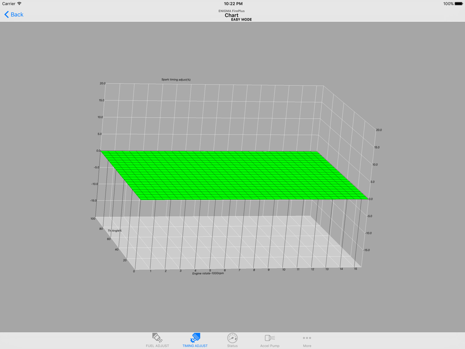Go back using the Back button
465x349 pixels.
coord(13,14)
